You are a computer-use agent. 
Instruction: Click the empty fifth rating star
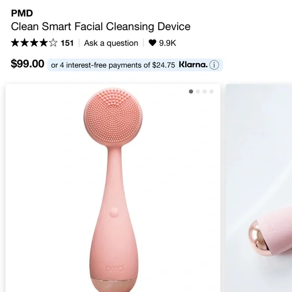(53, 43)
